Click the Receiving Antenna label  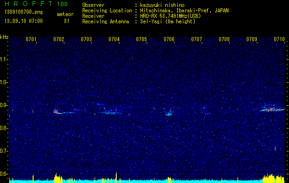[106, 22]
